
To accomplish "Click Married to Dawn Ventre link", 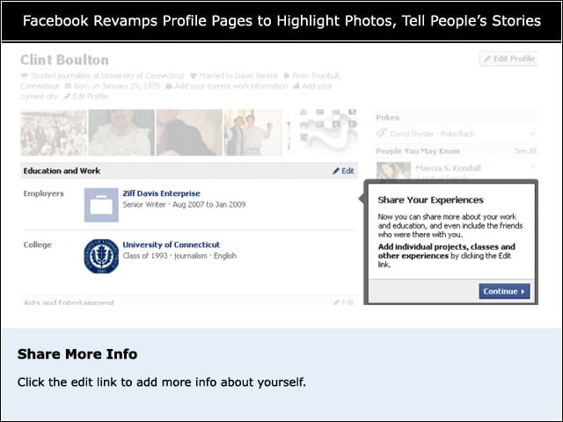I will (x=238, y=76).
